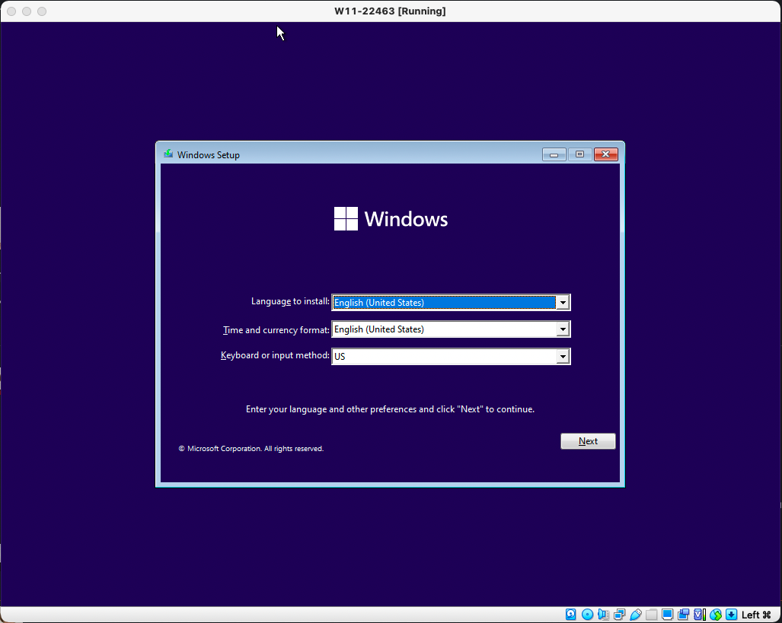Click the optical disc drive status icon
Screen dimensions: 782x623
588,615
